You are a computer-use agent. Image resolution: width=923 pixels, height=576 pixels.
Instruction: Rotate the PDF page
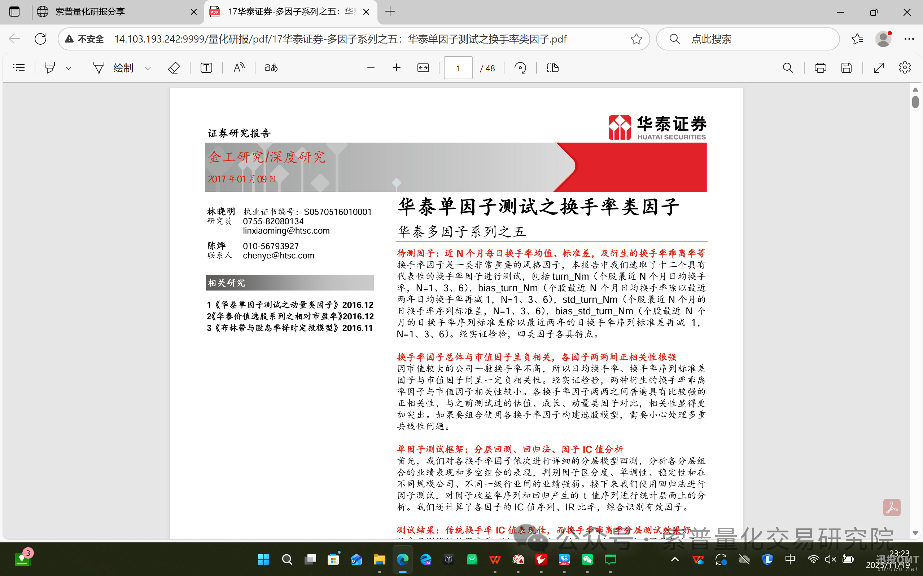[x=520, y=67]
